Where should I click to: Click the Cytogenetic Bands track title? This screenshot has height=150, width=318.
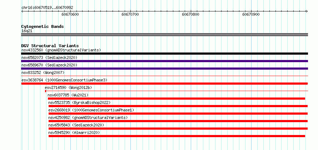(43, 26)
